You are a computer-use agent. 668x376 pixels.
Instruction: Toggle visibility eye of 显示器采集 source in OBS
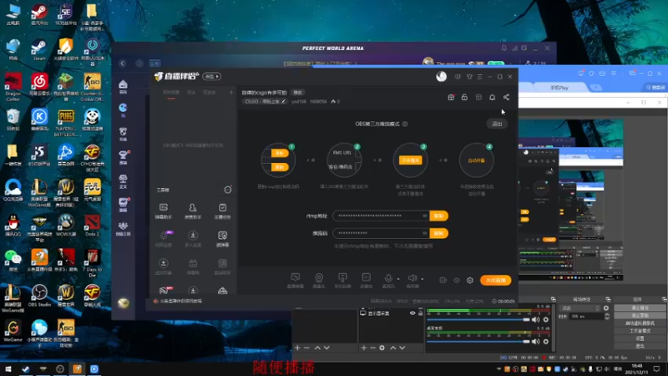(x=412, y=312)
